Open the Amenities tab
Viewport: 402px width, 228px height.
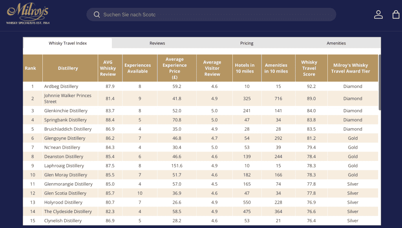tap(336, 43)
